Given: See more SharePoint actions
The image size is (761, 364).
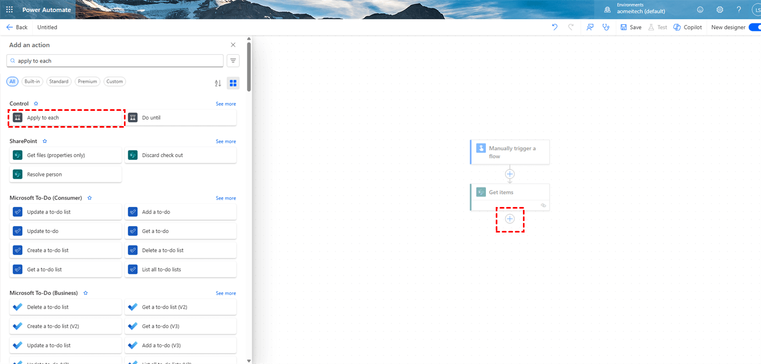Looking at the screenshot, I should [x=226, y=142].
